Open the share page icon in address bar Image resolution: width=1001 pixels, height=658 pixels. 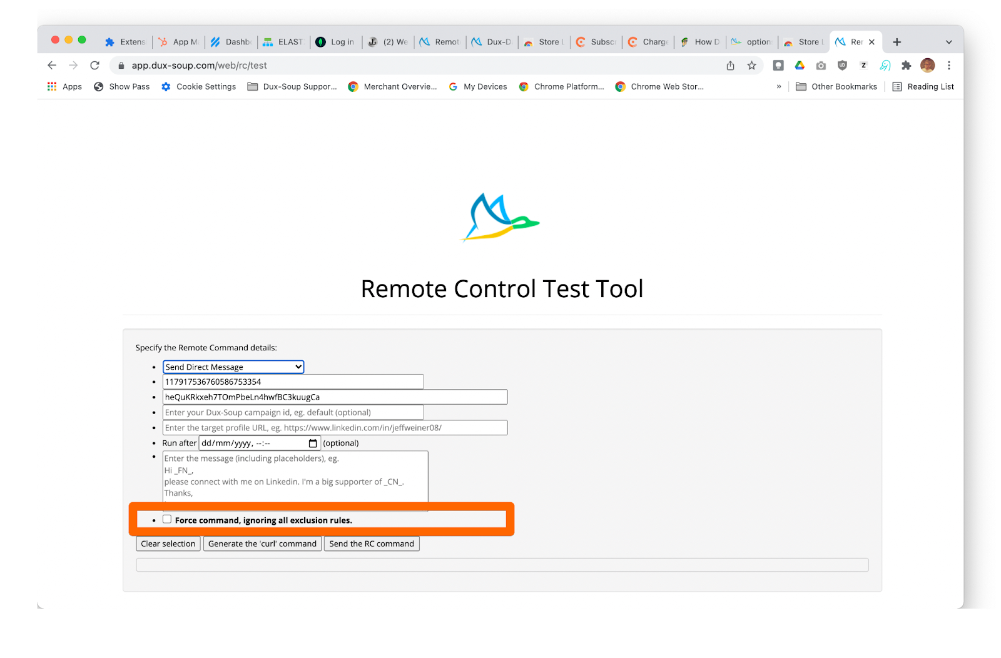click(x=730, y=65)
